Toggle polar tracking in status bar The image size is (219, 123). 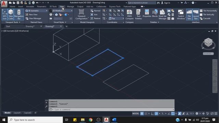coord(156,113)
